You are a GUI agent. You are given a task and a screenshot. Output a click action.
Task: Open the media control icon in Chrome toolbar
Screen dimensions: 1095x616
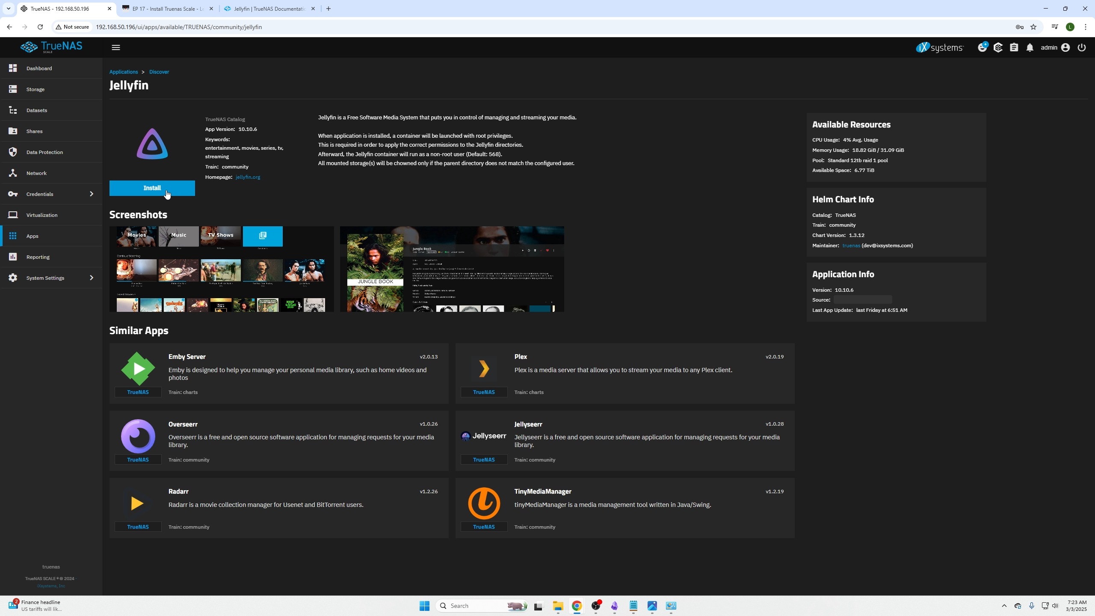point(1055,27)
